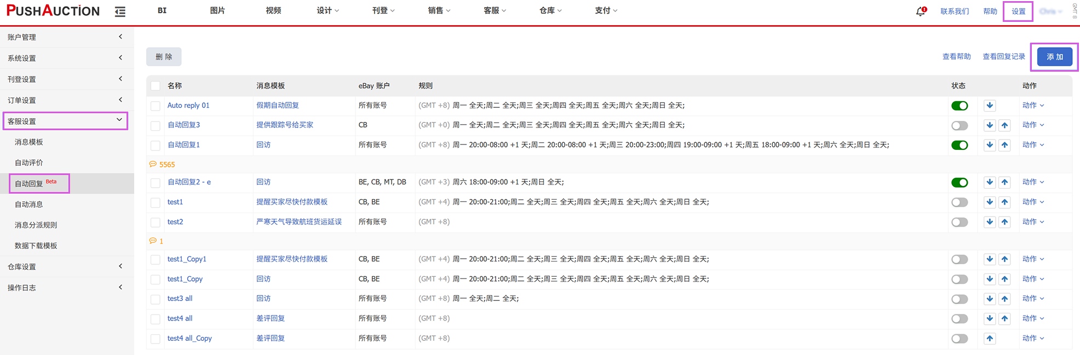1080x355 pixels.
Task: Click the blue 添加 button
Action: coord(1054,57)
